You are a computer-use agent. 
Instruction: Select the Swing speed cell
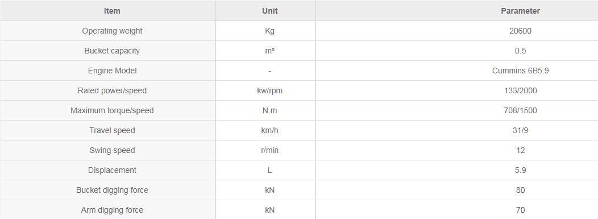click(112, 150)
